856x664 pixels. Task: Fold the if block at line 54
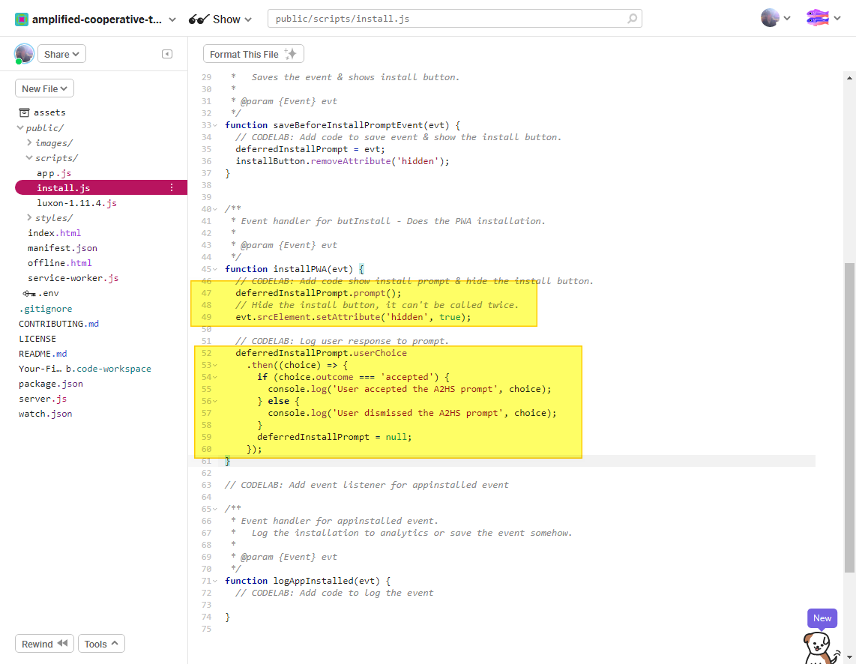point(216,377)
